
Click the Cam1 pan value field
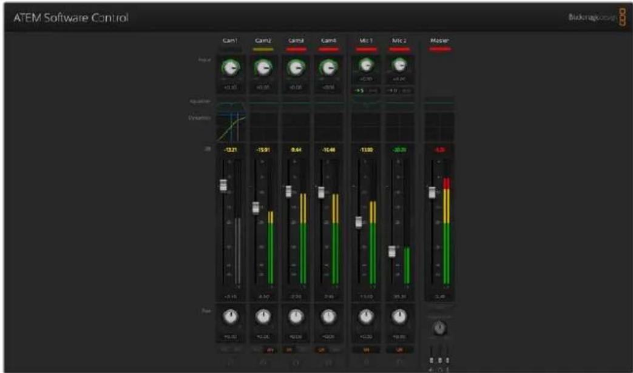coord(231,336)
